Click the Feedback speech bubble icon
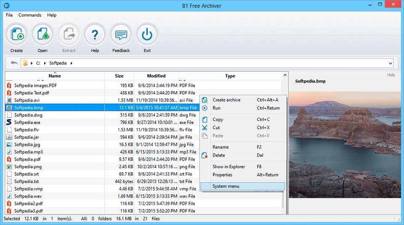The width and height of the screenshot is (404, 225). click(121, 34)
